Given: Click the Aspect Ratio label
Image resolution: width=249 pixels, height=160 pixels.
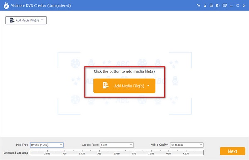Looking at the screenshot, I should pos(90,145).
